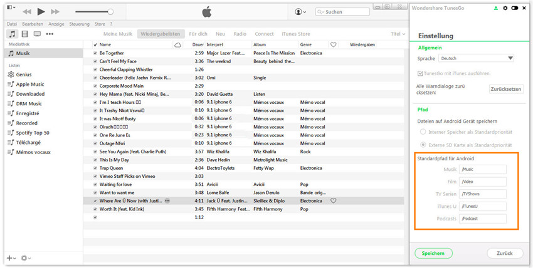Uncheck the Be Together song checkbox
533x268 pixels.
click(x=95, y=53)
